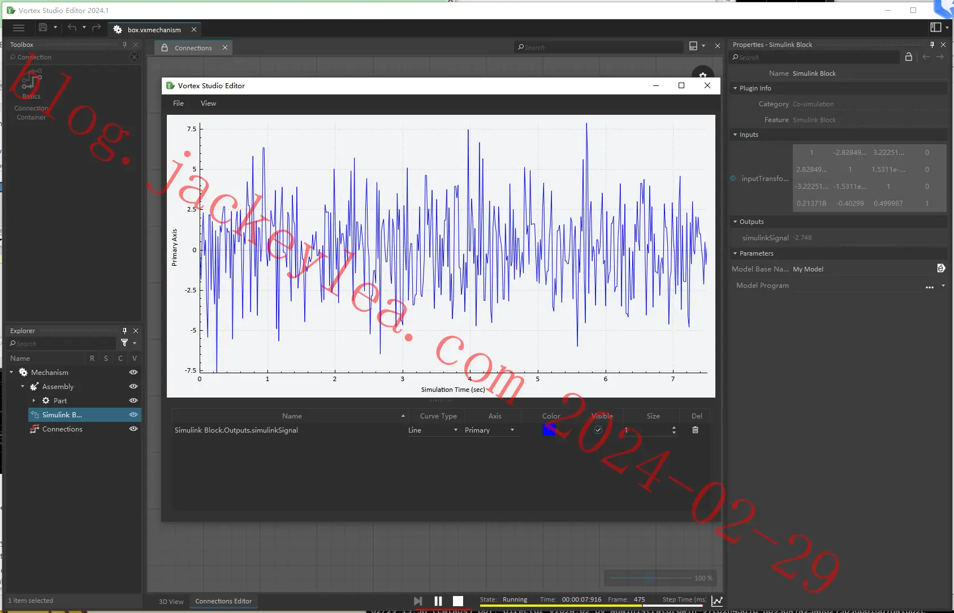
Task: Open the File menu in plot window
Action: pos(178,103)
